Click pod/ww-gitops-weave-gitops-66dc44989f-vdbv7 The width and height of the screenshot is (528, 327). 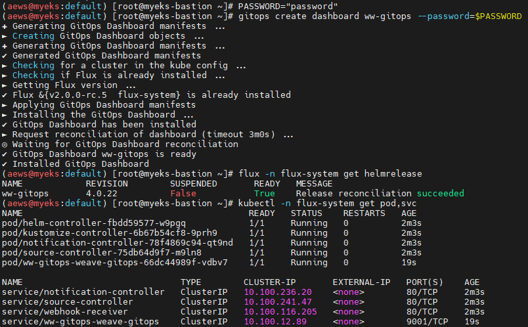pyautogui.click(x=114, y=263)
